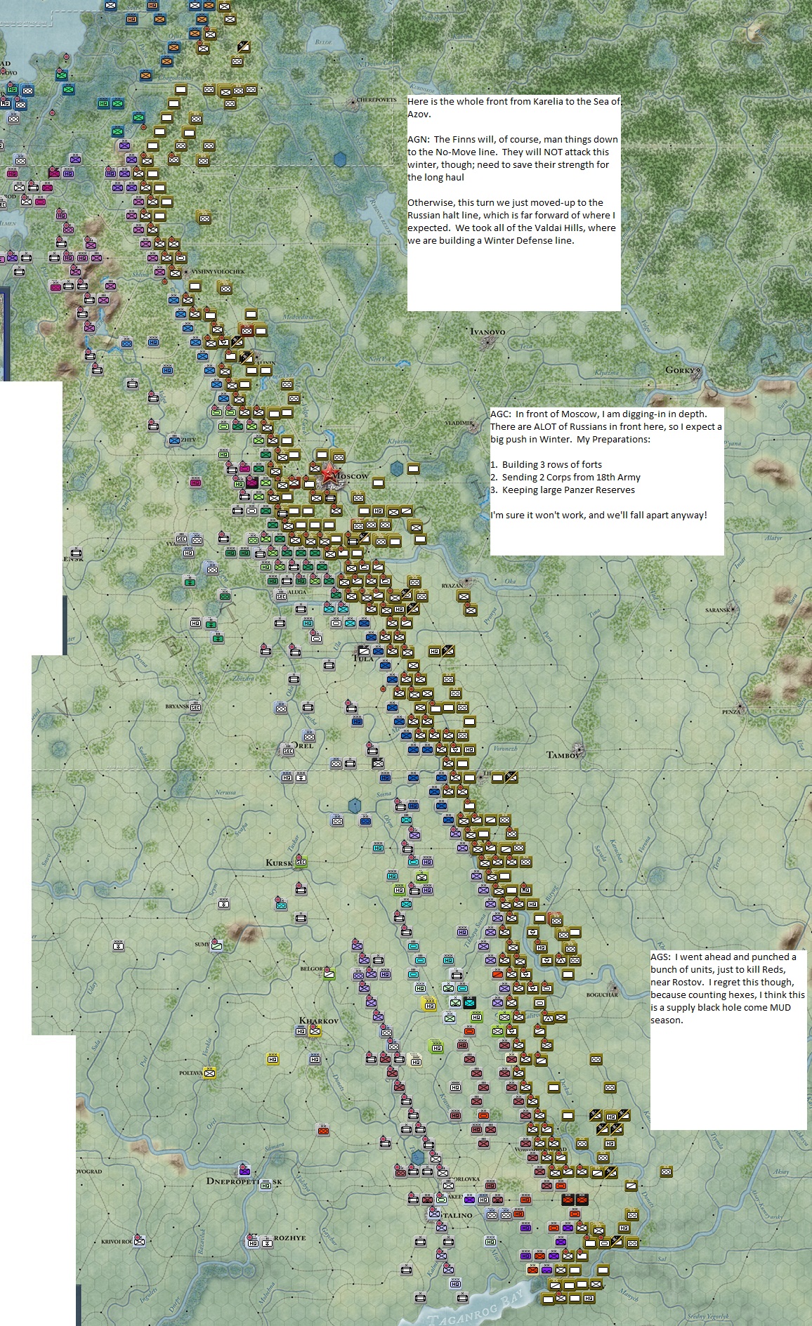Select the unit counter at Sumy
This screenshot has height=1326, width=812.
tap(217, 945)
